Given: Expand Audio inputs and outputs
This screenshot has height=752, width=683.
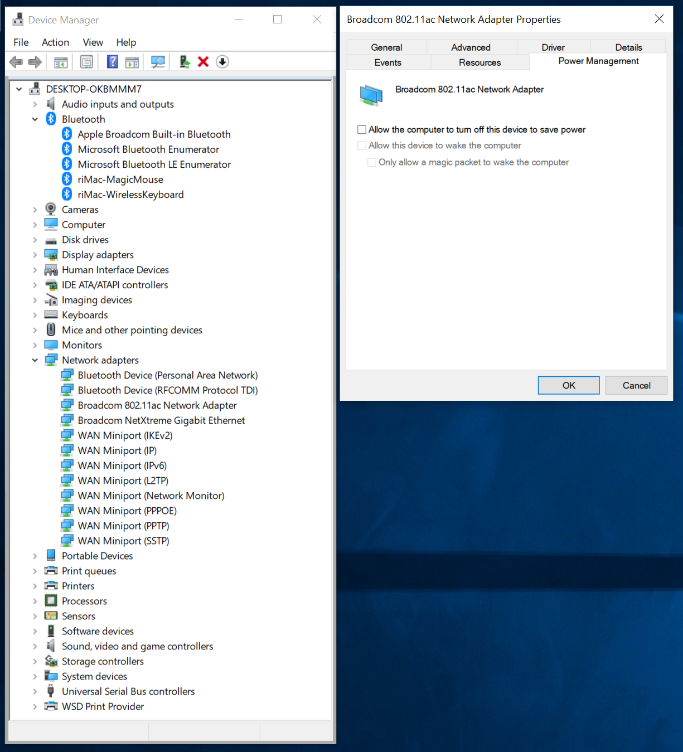Looking at the screenshot, I should [35, 104].
